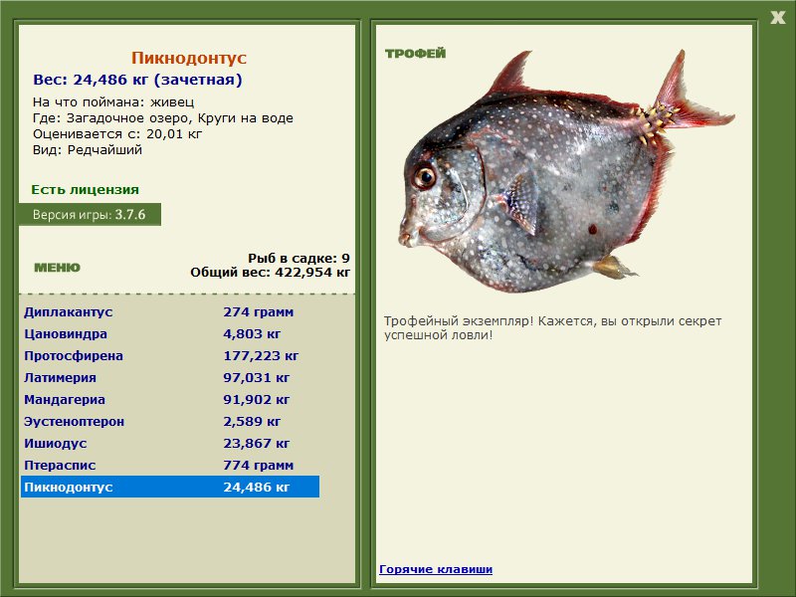Close the trophy window with the X
Viewport: 796px width, 597px height.
click(777, 18)
